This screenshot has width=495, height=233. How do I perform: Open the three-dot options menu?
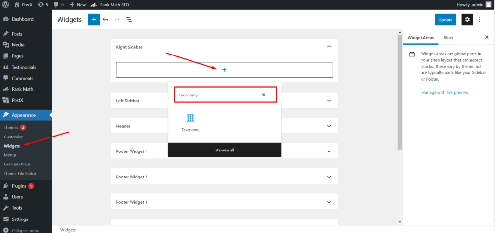tap(479, 19)
